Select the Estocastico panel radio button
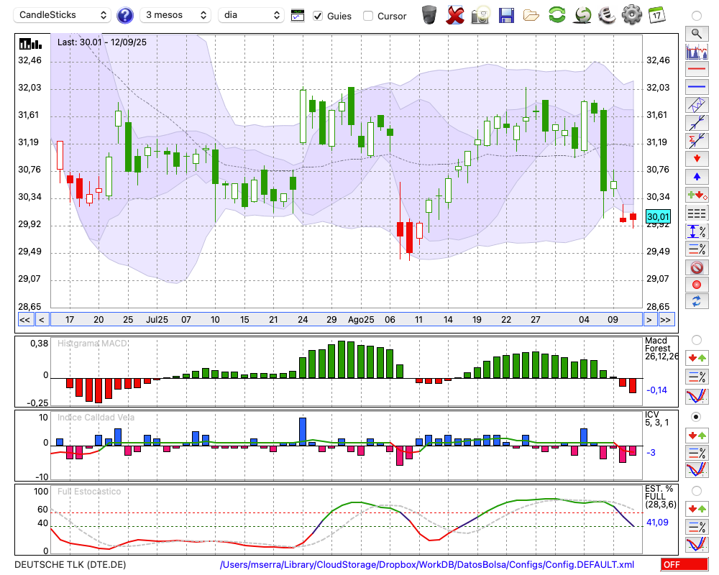The image size is (719, 575). click(x=697, y=491)
